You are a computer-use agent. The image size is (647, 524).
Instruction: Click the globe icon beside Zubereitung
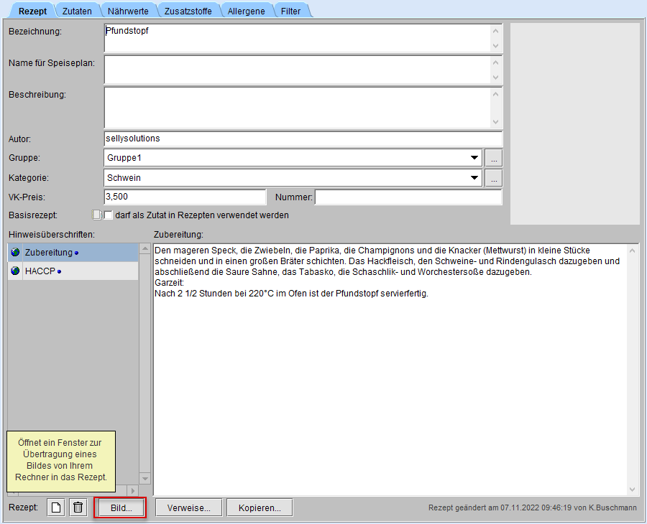pos(16,253)
